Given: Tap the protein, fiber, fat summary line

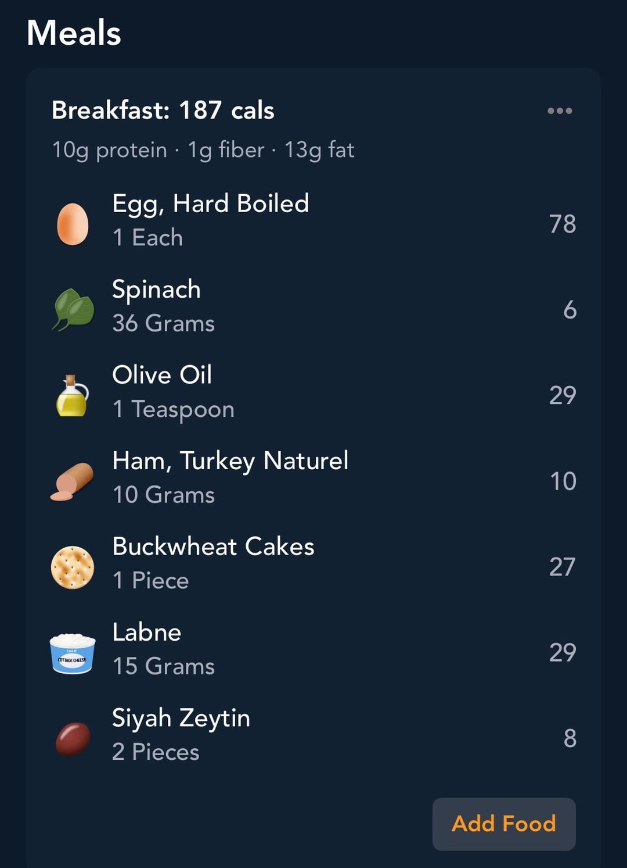Looking at the screenshot, I should click(203, 150).
